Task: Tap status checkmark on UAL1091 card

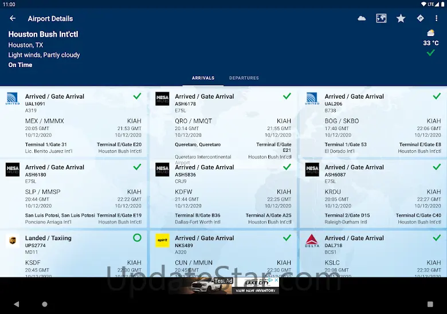Action: pyautogui.click(x=137, y=96)
